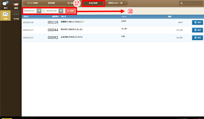Click the 飼い主 column header
The image size is (204, 119).
(x=64, y=16)
